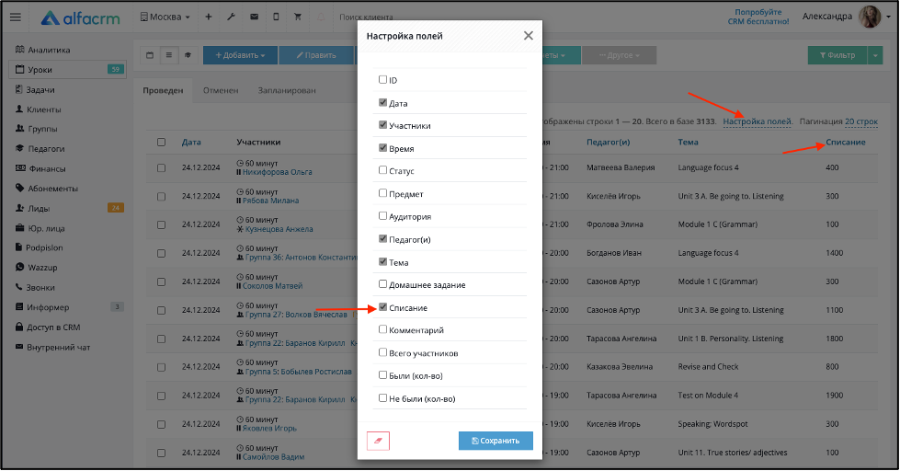Open the wrench settings icon
Screen dimensions: 900x471
tap(231, 17)
